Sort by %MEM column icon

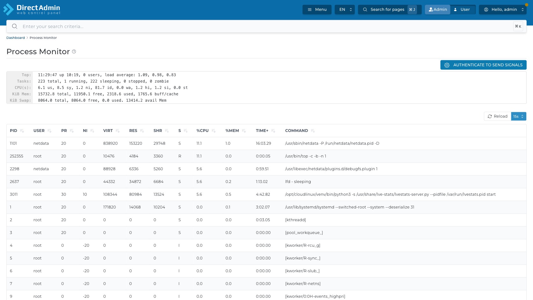tap(244, 131)
